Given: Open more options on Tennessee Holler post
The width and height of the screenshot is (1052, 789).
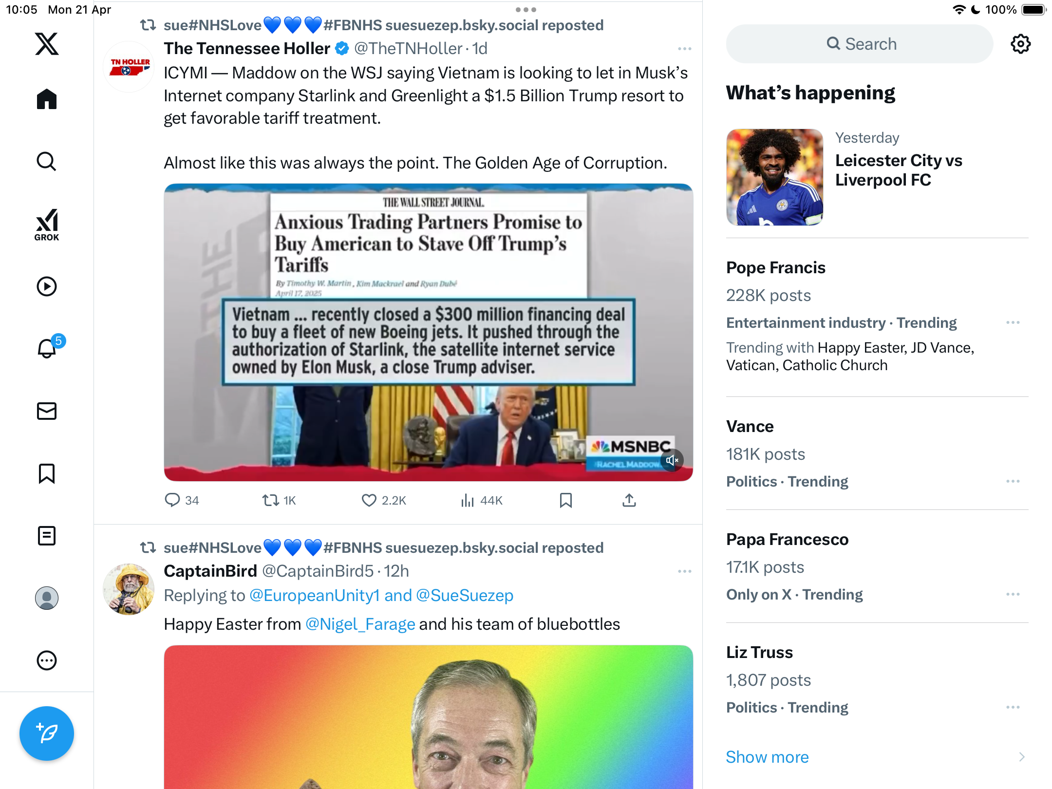Looking at the screenshot, I should pos(685,49).
